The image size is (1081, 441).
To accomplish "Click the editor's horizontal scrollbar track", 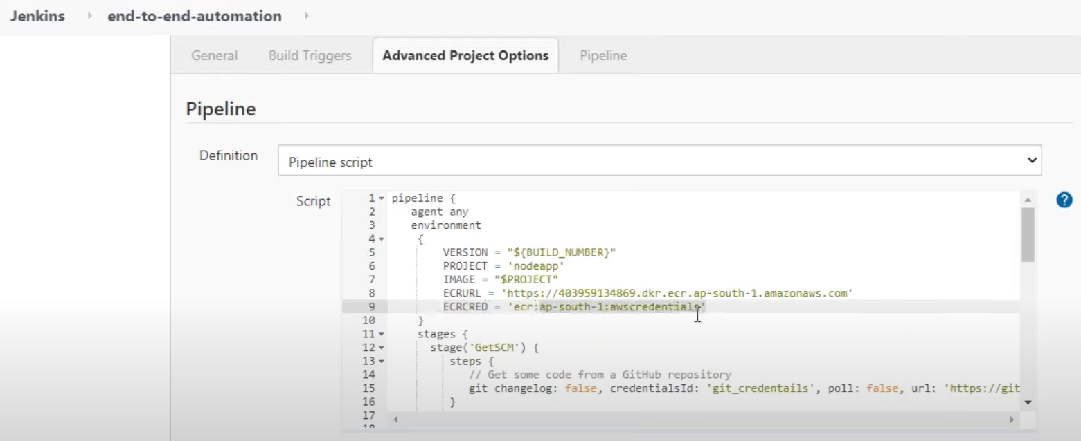I will click(x=704, y=420).
